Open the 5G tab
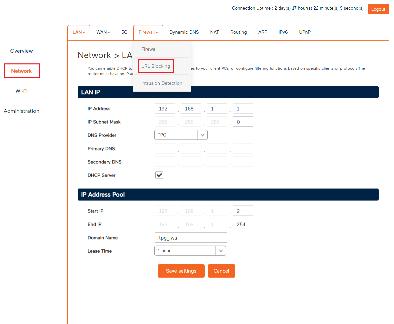 click(x=124, y=32)
